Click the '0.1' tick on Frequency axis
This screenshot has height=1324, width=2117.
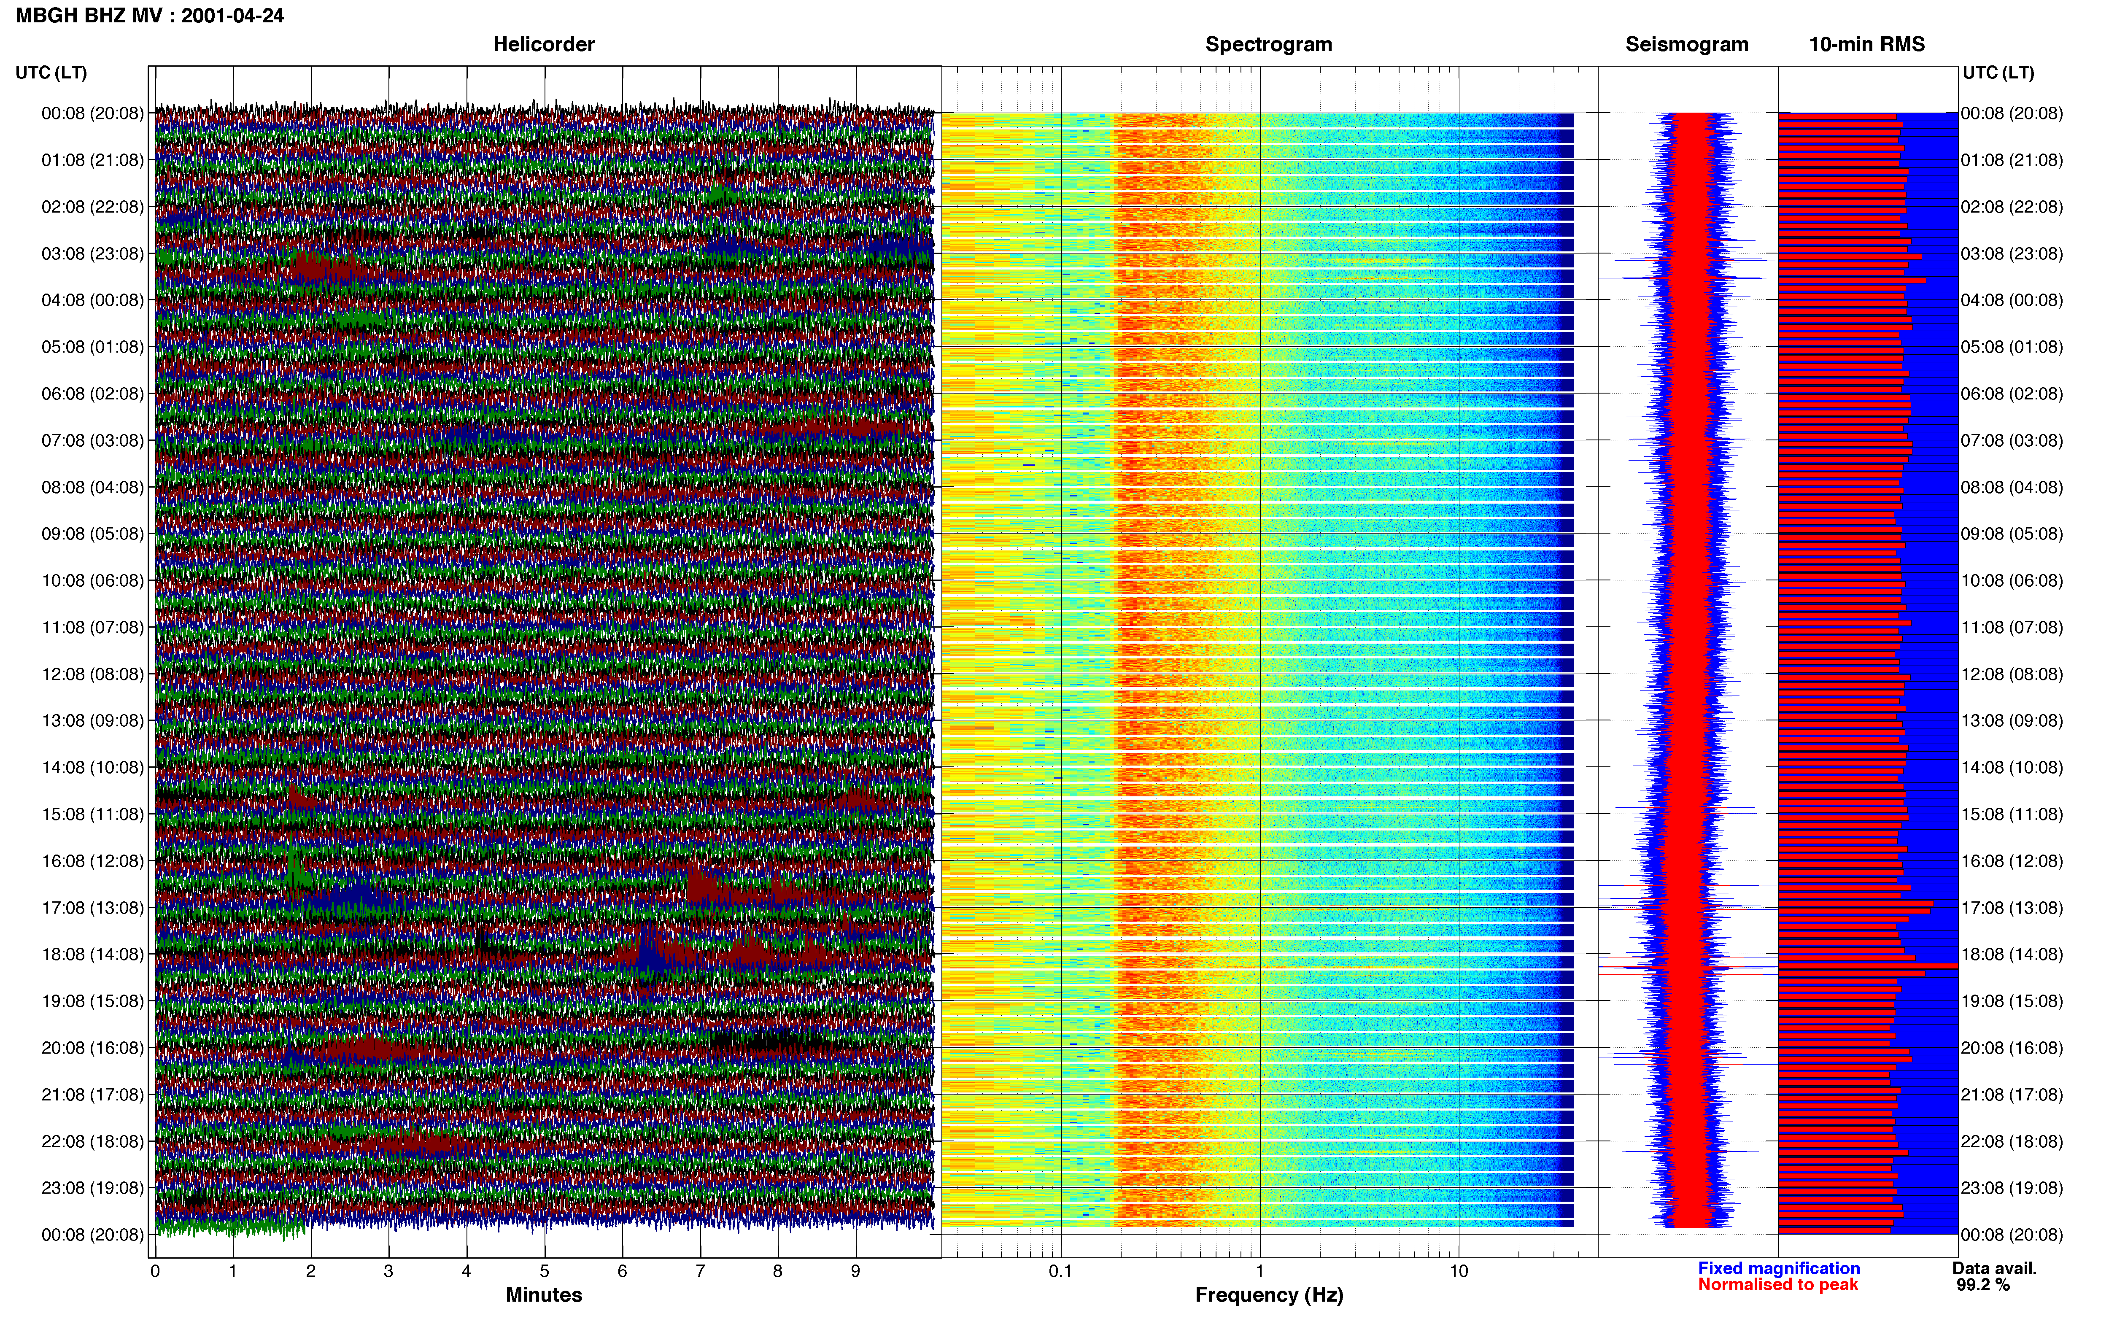pyautogui.click(x=1060, y=1271)
